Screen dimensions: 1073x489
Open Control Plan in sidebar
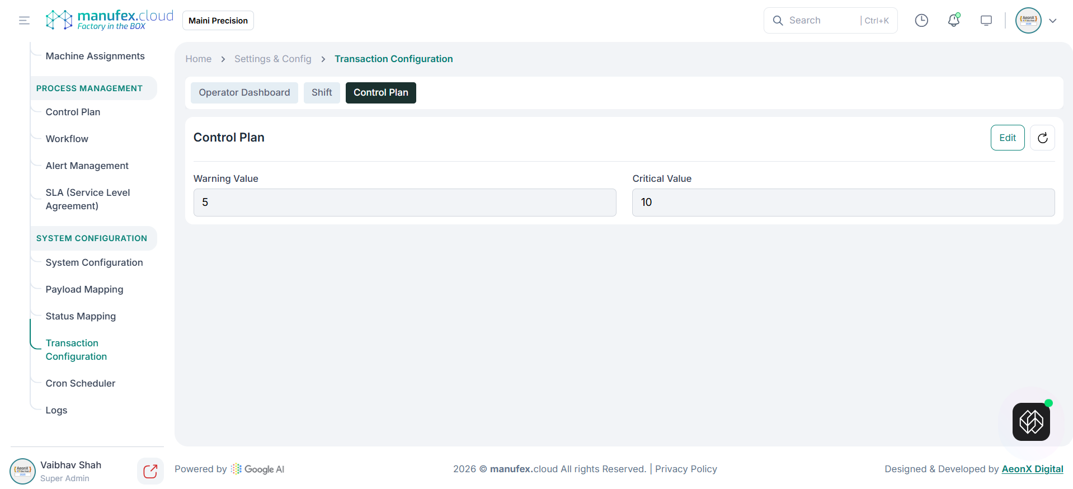(x=73, y=112)
